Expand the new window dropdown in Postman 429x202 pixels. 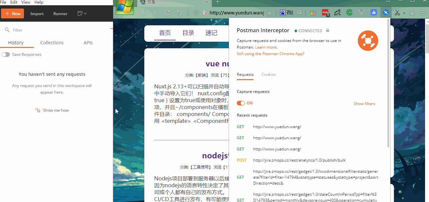(82, 13)
